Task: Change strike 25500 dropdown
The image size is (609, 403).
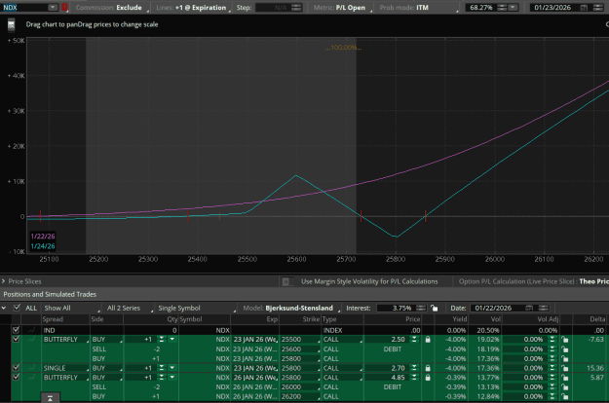Action: tap(299, 340)
